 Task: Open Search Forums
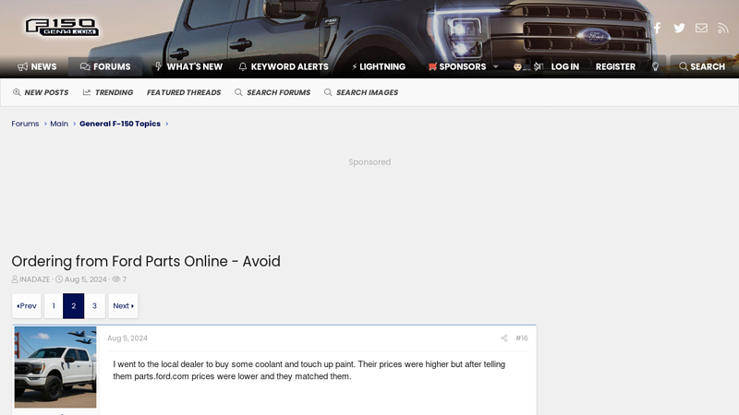(273, 93)
